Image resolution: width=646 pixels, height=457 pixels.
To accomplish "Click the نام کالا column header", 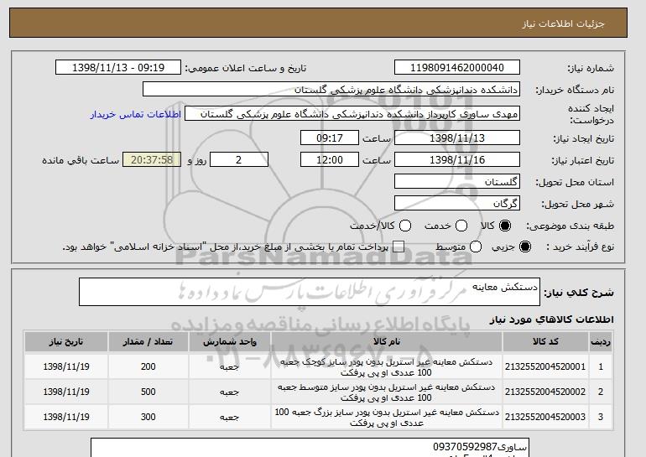I will coord(387,342).
